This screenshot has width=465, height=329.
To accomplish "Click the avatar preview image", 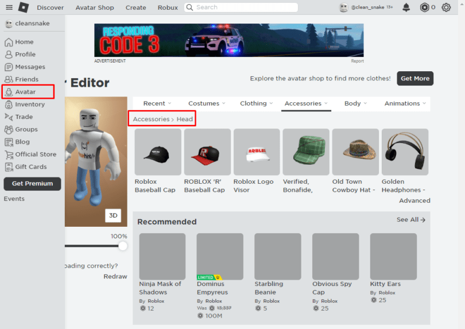I will pyautogui.click(x=96, y=162).
